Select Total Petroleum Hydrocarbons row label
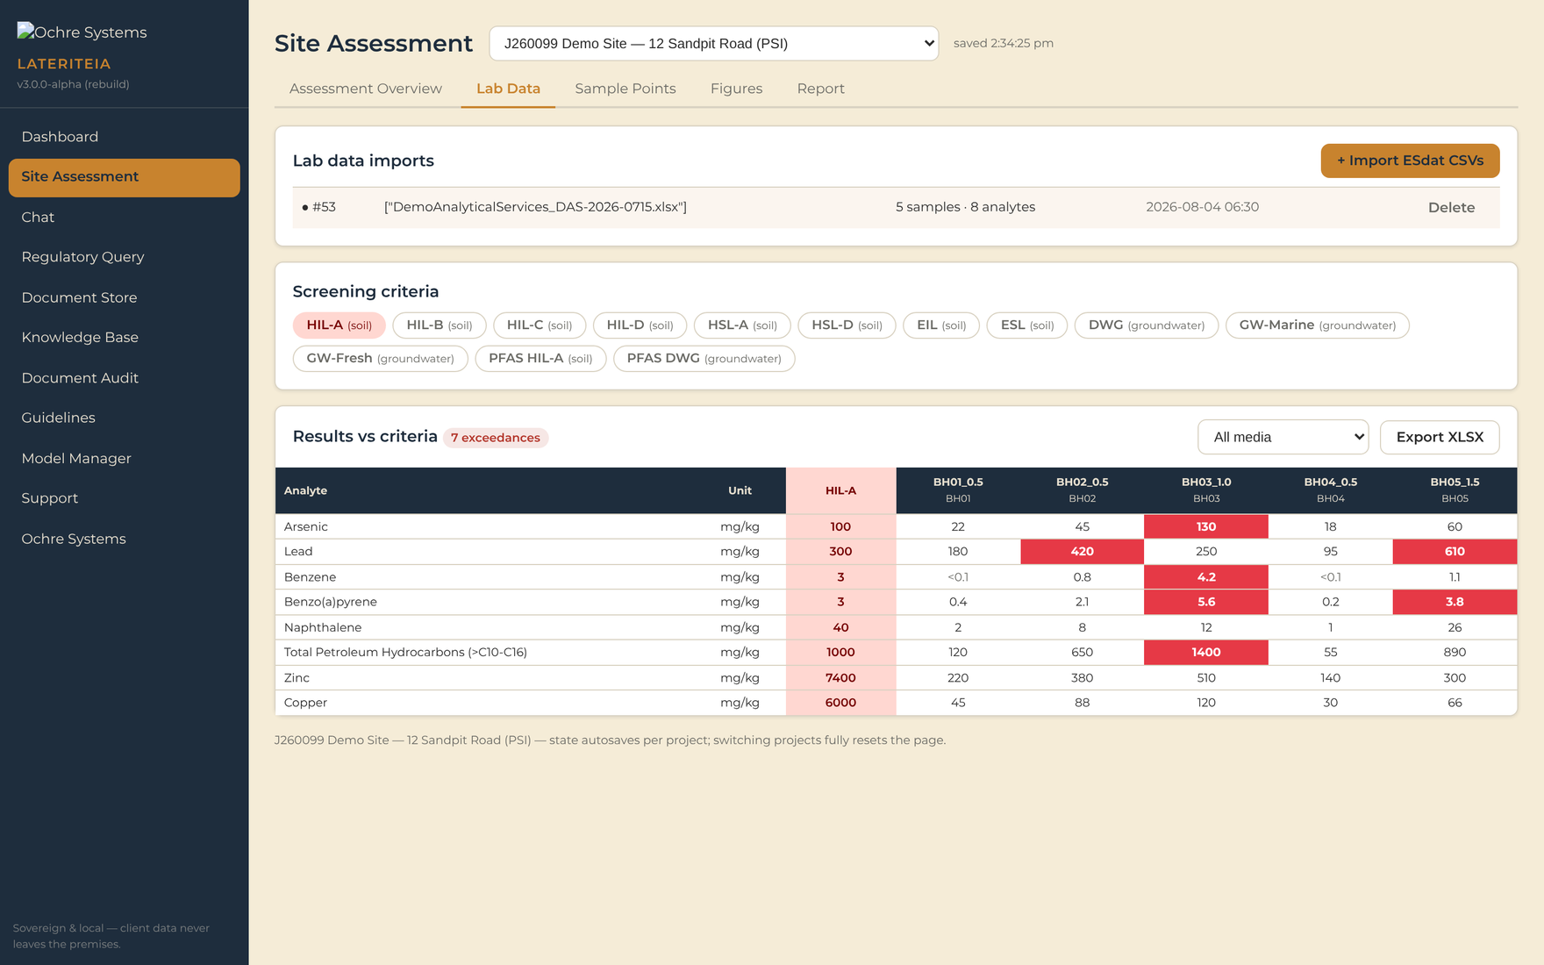Image resolution: width=1544 pixels, height=965 pixels. pyautogui.click(x=405, y=653)
